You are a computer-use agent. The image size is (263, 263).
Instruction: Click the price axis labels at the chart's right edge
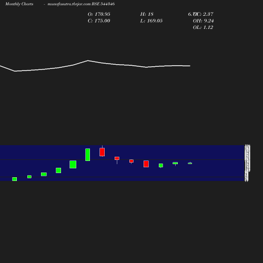point(247,163)
